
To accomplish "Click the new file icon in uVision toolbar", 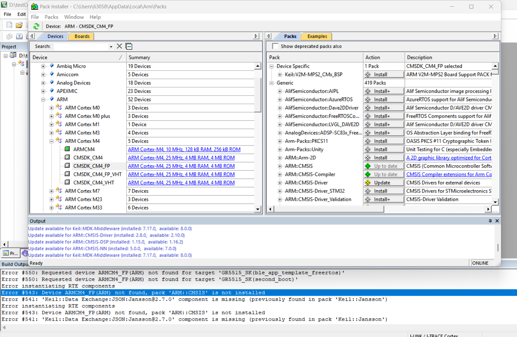I will click(x=9, y=25).
